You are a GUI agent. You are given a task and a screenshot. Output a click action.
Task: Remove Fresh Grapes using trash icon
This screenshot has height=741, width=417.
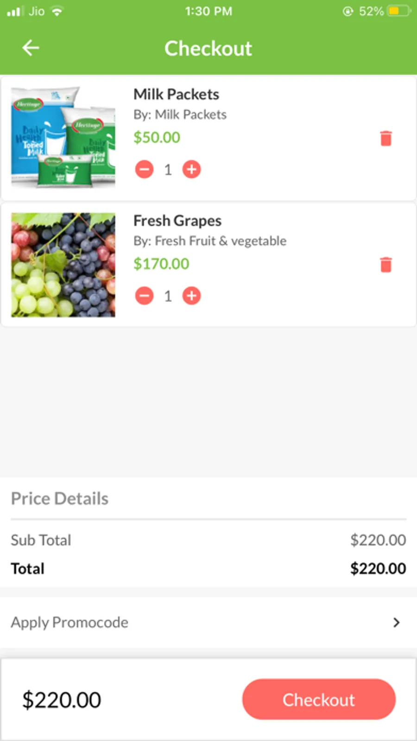(385, 265)
